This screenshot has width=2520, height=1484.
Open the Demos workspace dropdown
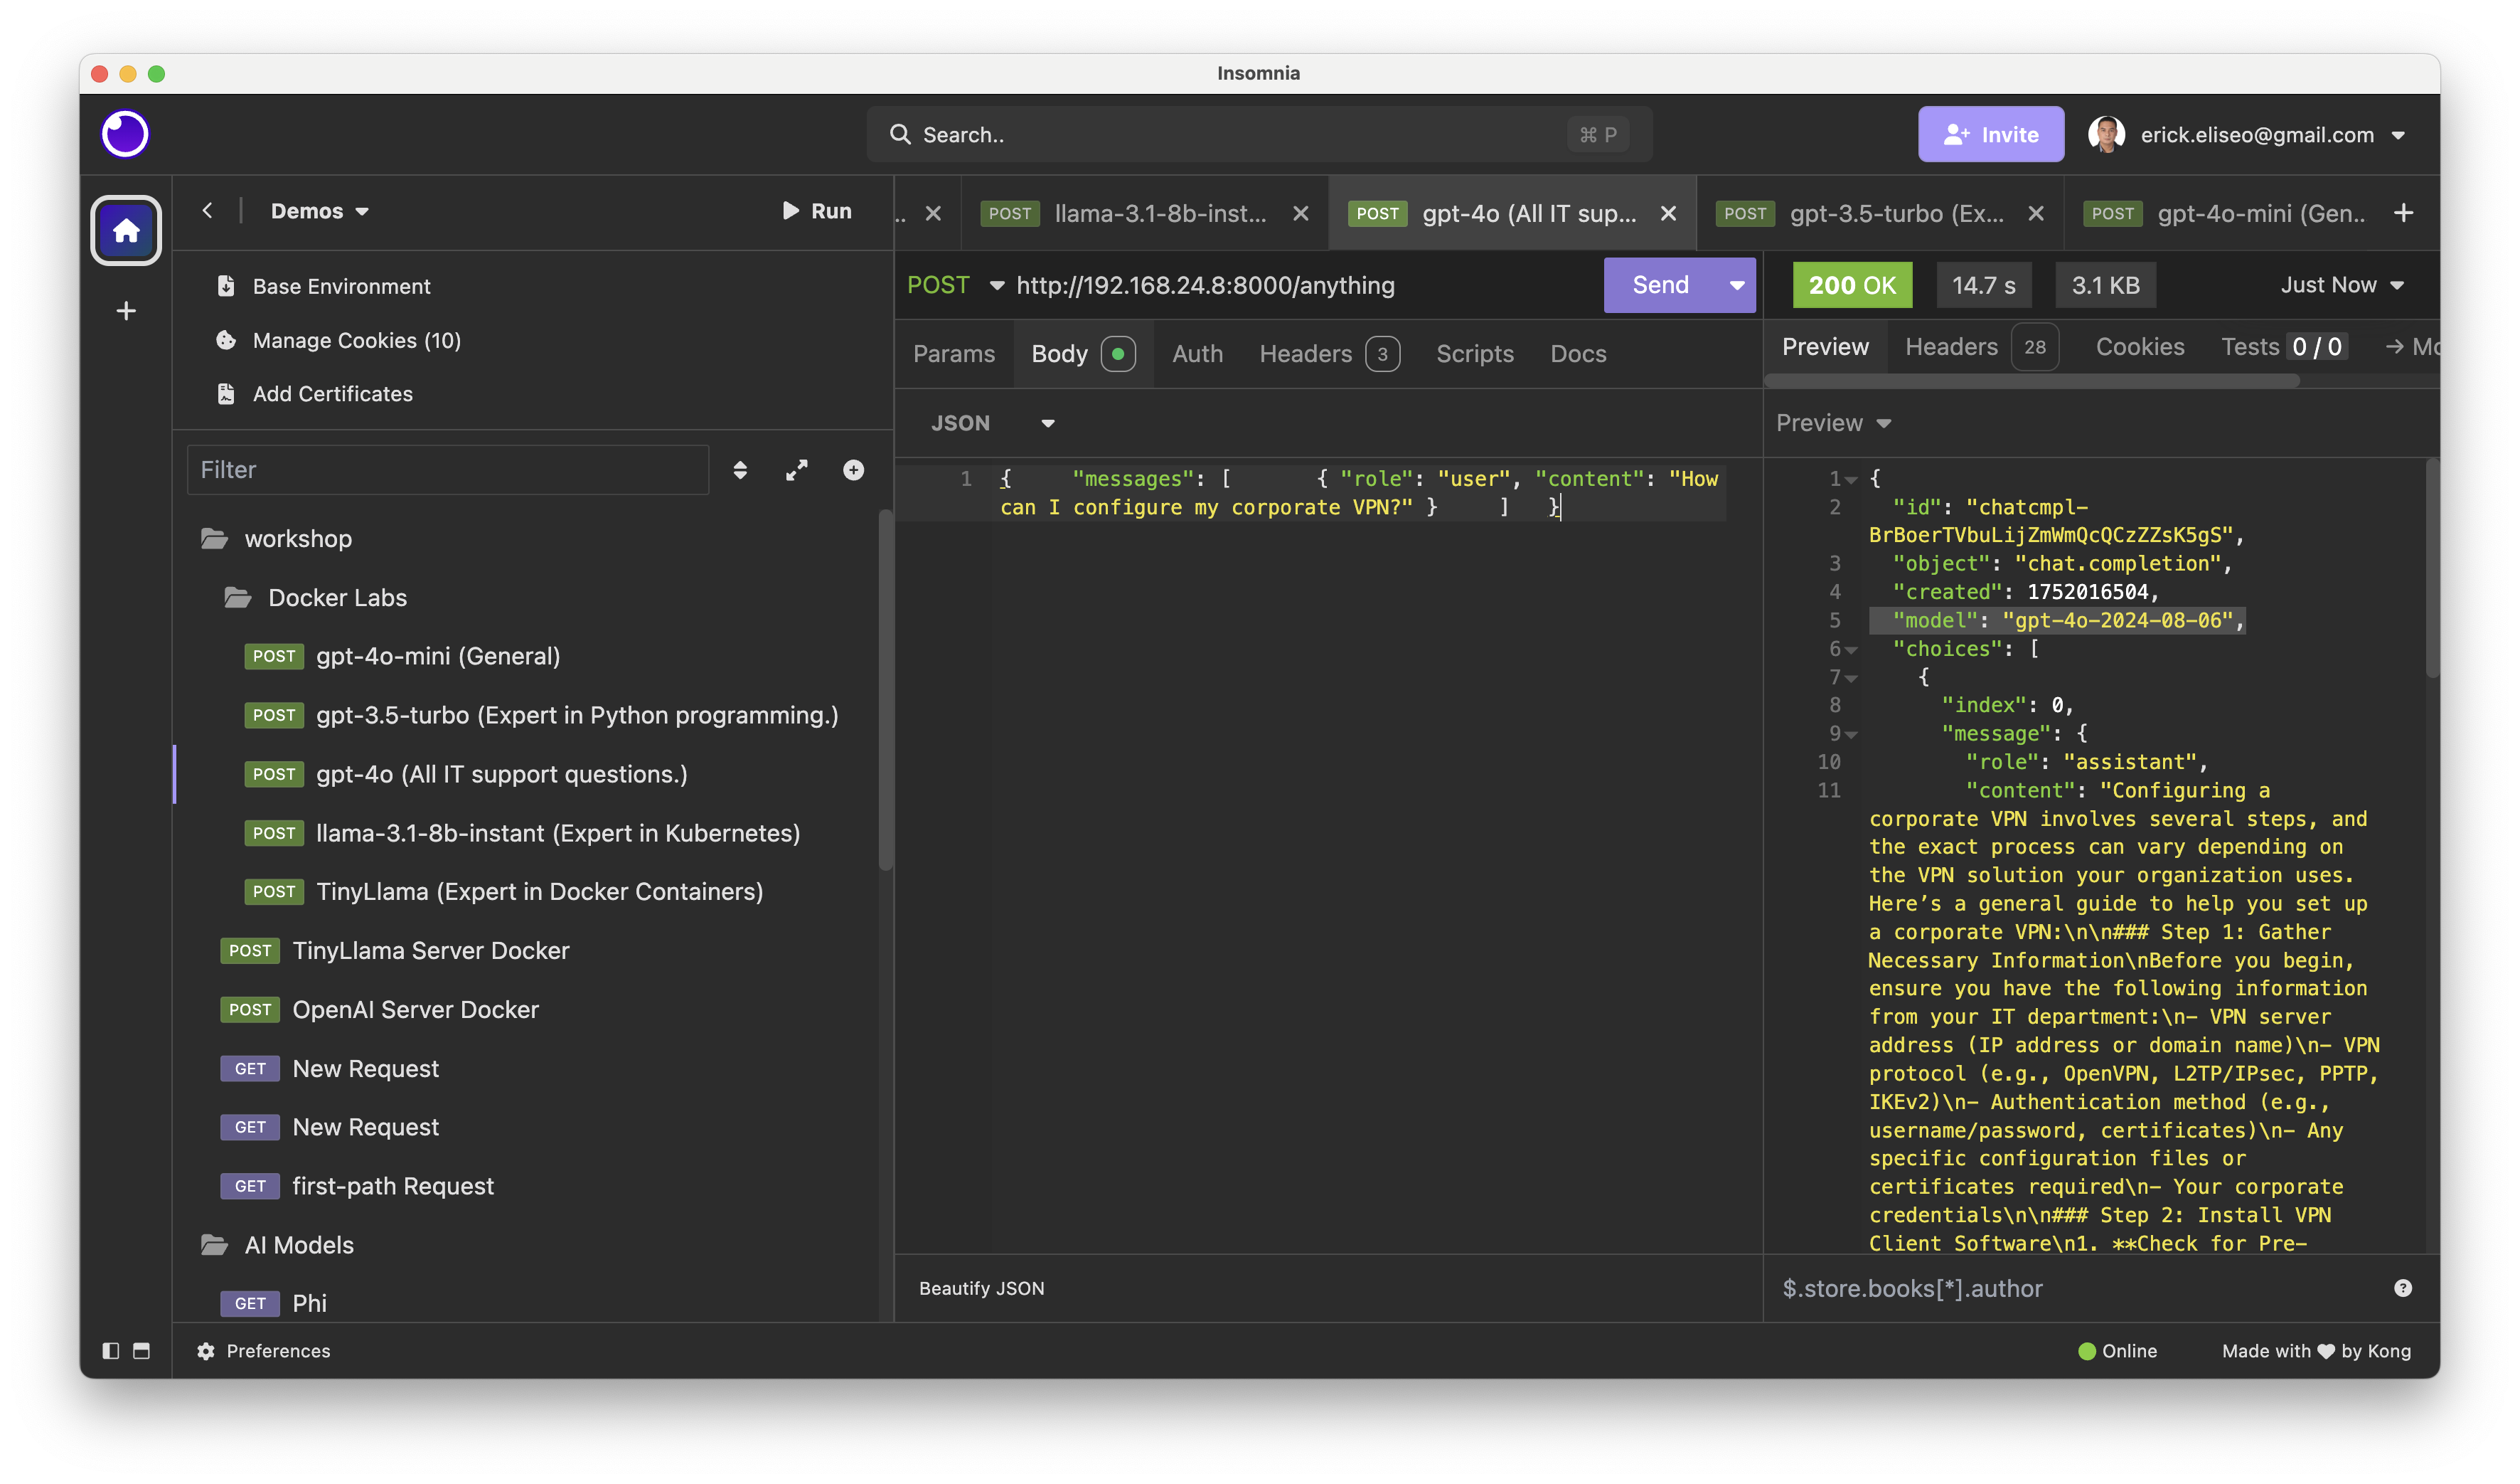(x=320, y=211)
